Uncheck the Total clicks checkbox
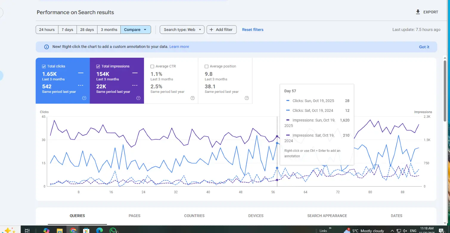This screenshot has width=450, height=233. (44, 66)
